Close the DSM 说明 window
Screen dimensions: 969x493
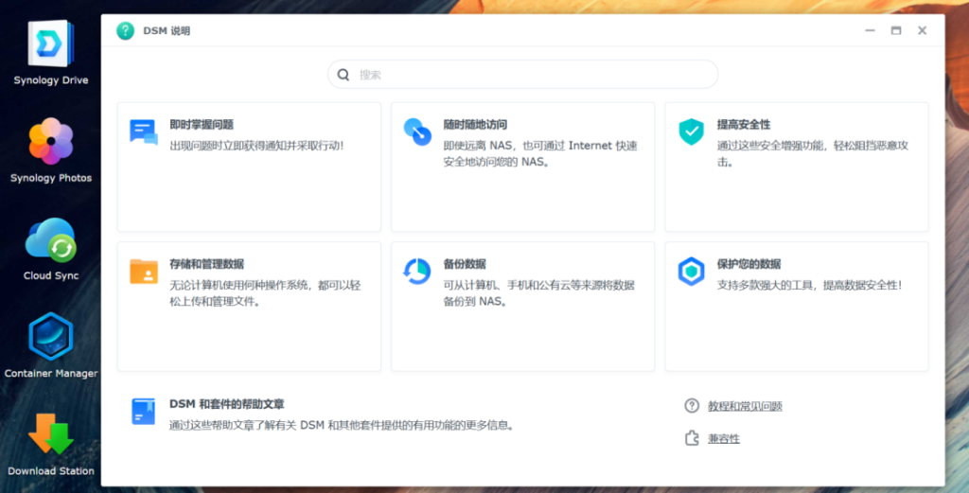click(x=922, y=30)
